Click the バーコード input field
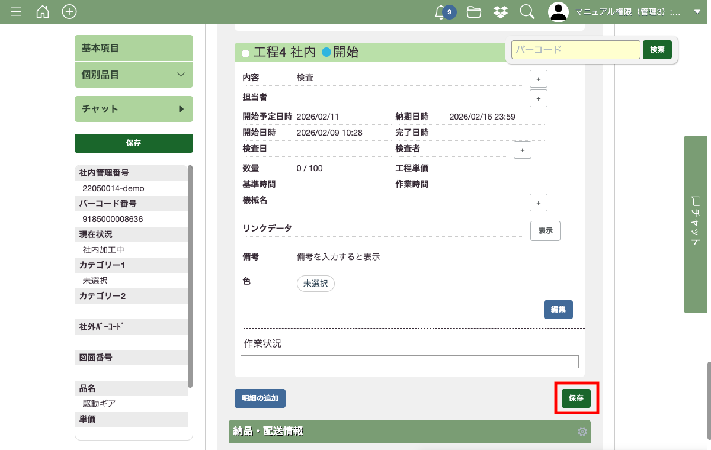711x450 pixels. [x=575, y=50]
